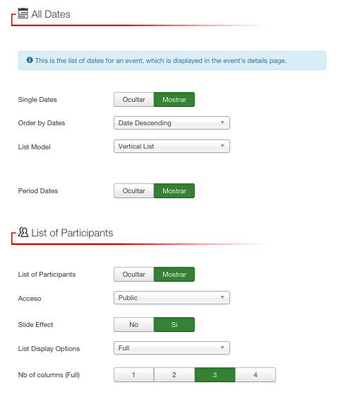The image size is (341, 402).
Task: Set Single Dates to Ocultar
Action: (x=134, y=100)
